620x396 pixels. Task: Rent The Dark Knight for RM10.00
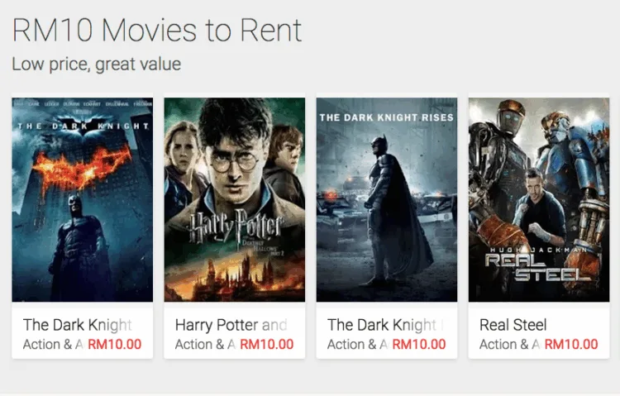(x=115, y=344)
